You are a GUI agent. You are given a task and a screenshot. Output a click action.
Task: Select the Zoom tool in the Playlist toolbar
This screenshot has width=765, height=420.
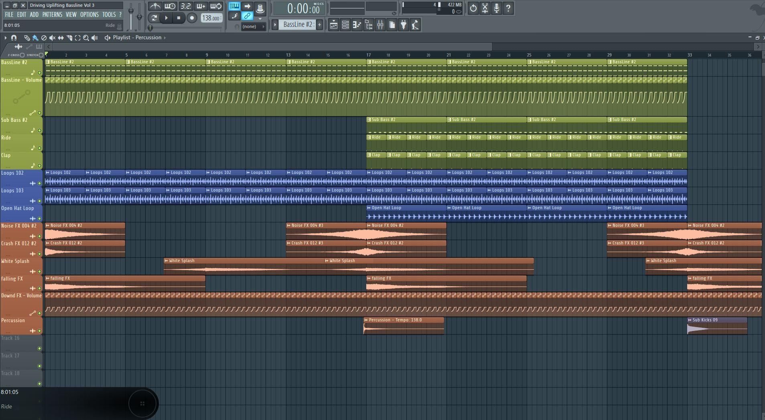(86, 37)
